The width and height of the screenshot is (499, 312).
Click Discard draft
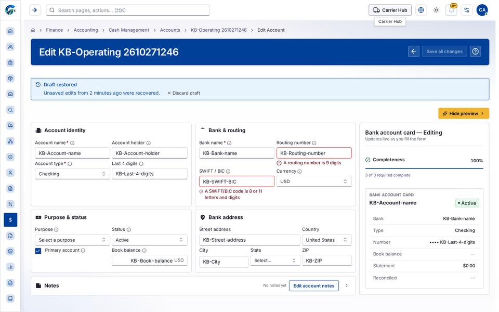tap(183, 93)
